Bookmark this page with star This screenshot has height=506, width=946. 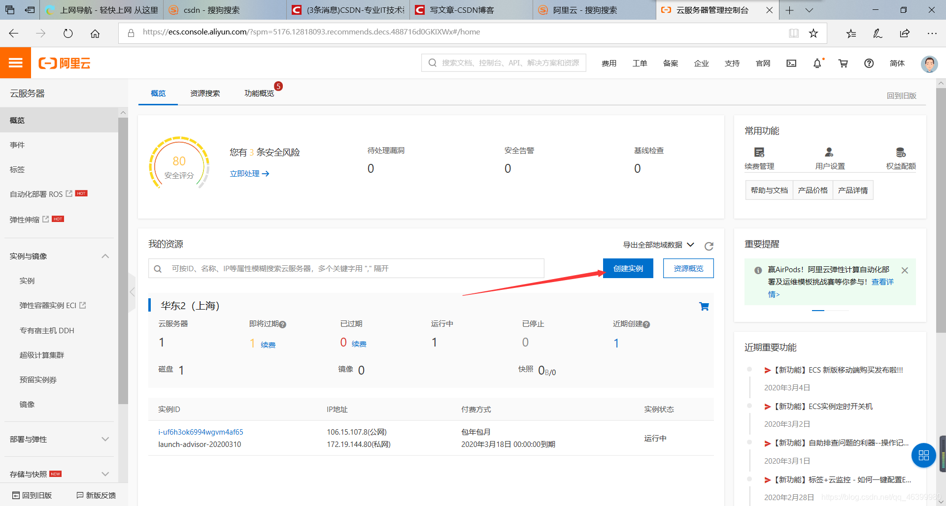[813, 33]
